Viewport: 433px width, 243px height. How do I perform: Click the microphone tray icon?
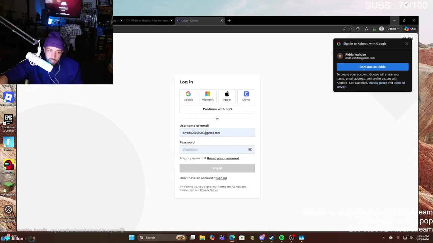pyautogui.click(x=398, y=238)
